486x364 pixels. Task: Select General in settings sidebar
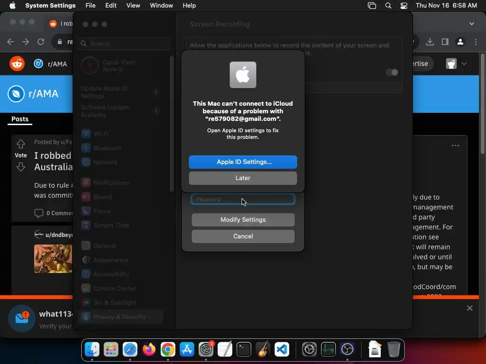pyautogui.click(x=120, y=246)
